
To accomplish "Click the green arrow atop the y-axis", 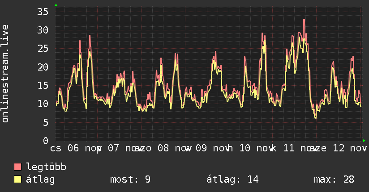I will click(56, 5).
